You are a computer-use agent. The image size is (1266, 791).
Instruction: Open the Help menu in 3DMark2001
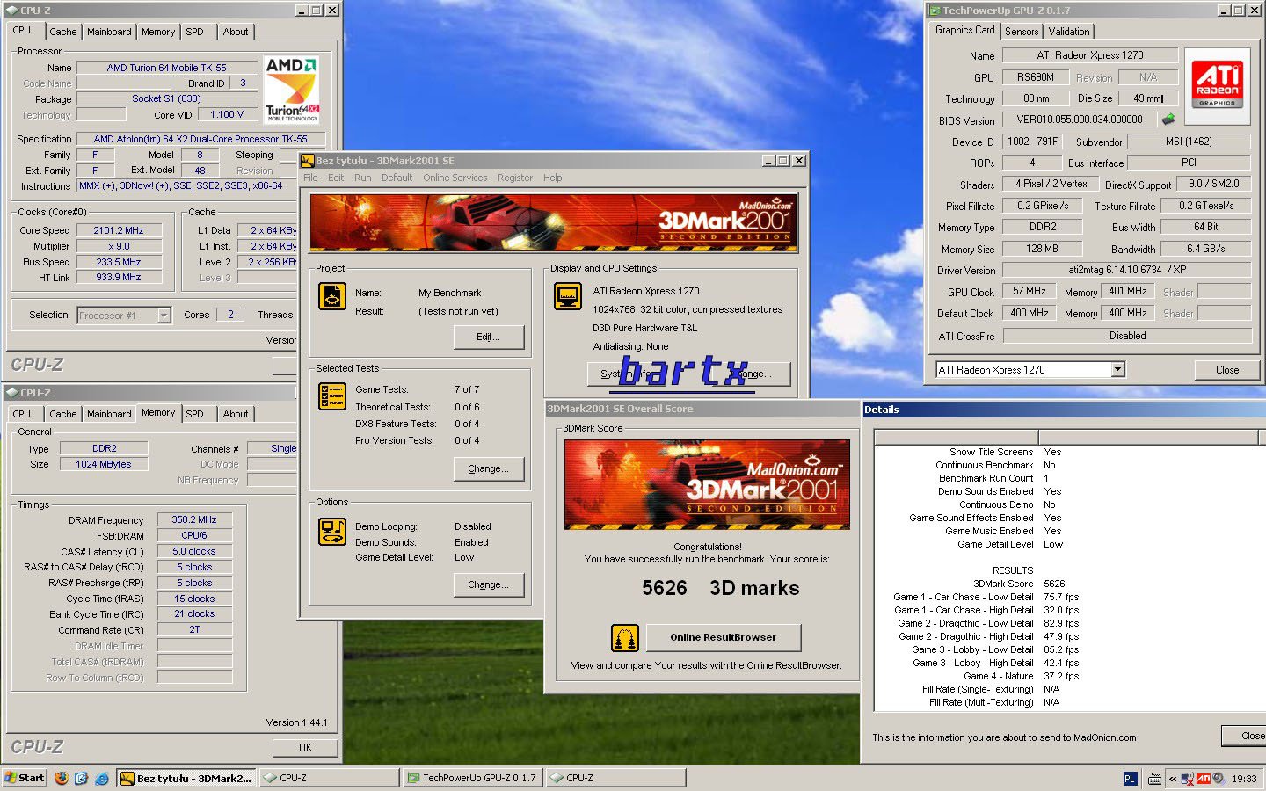(552, 178)
